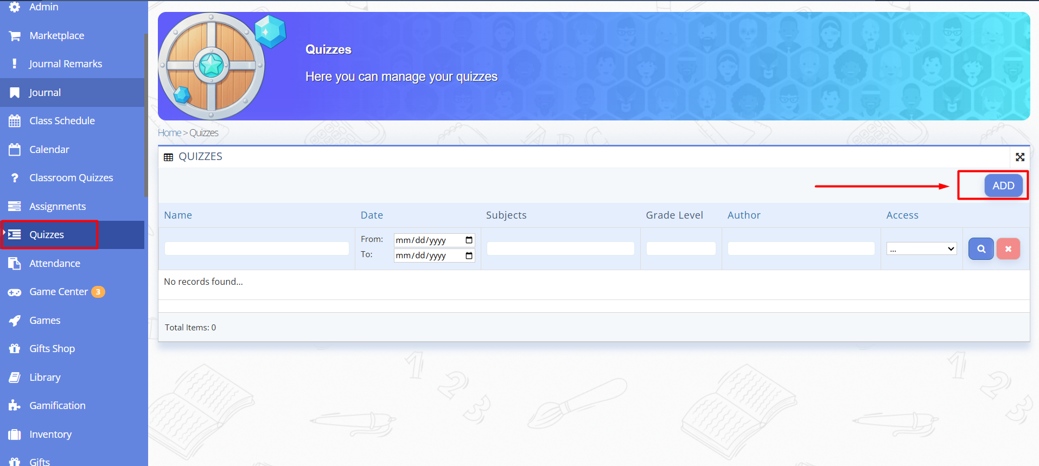Viewport: 1039px width, 466px height.
Task: Follow the Home breadcrumb link
Action: (x=169, y=133)
